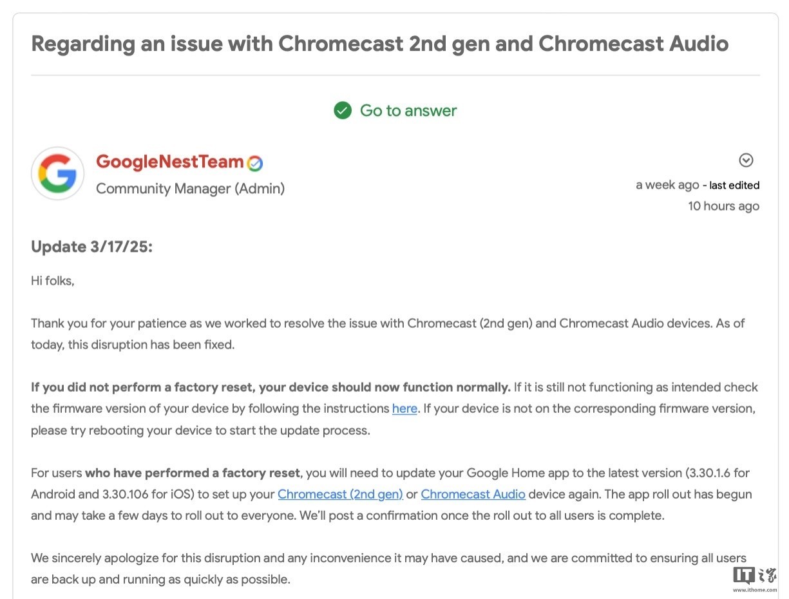Click the verified badge beside GoogleNestTeam
789x599 pixels.
pos(255,164)
